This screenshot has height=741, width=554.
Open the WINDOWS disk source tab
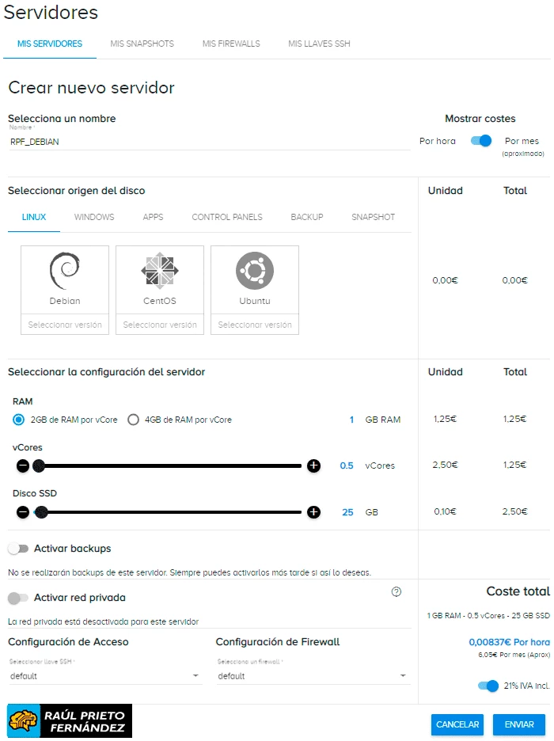tap(93, 216)
